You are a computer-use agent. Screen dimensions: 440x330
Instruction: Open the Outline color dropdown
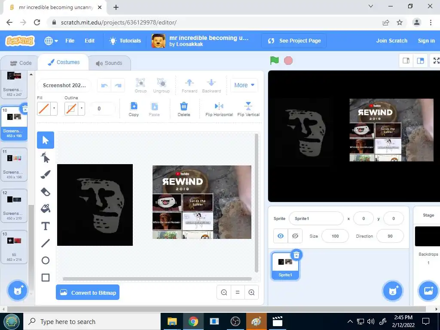pyautogui.click(x=82, y=108)
